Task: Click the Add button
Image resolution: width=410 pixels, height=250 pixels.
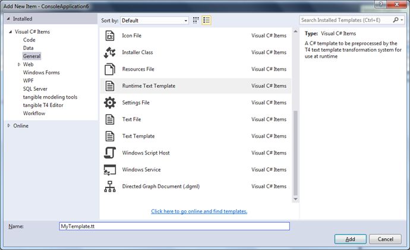Action: [350, 239]
